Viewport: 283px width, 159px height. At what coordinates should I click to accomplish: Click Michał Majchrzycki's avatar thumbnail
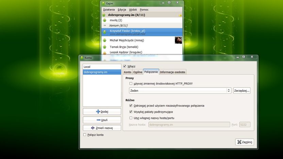178,40
